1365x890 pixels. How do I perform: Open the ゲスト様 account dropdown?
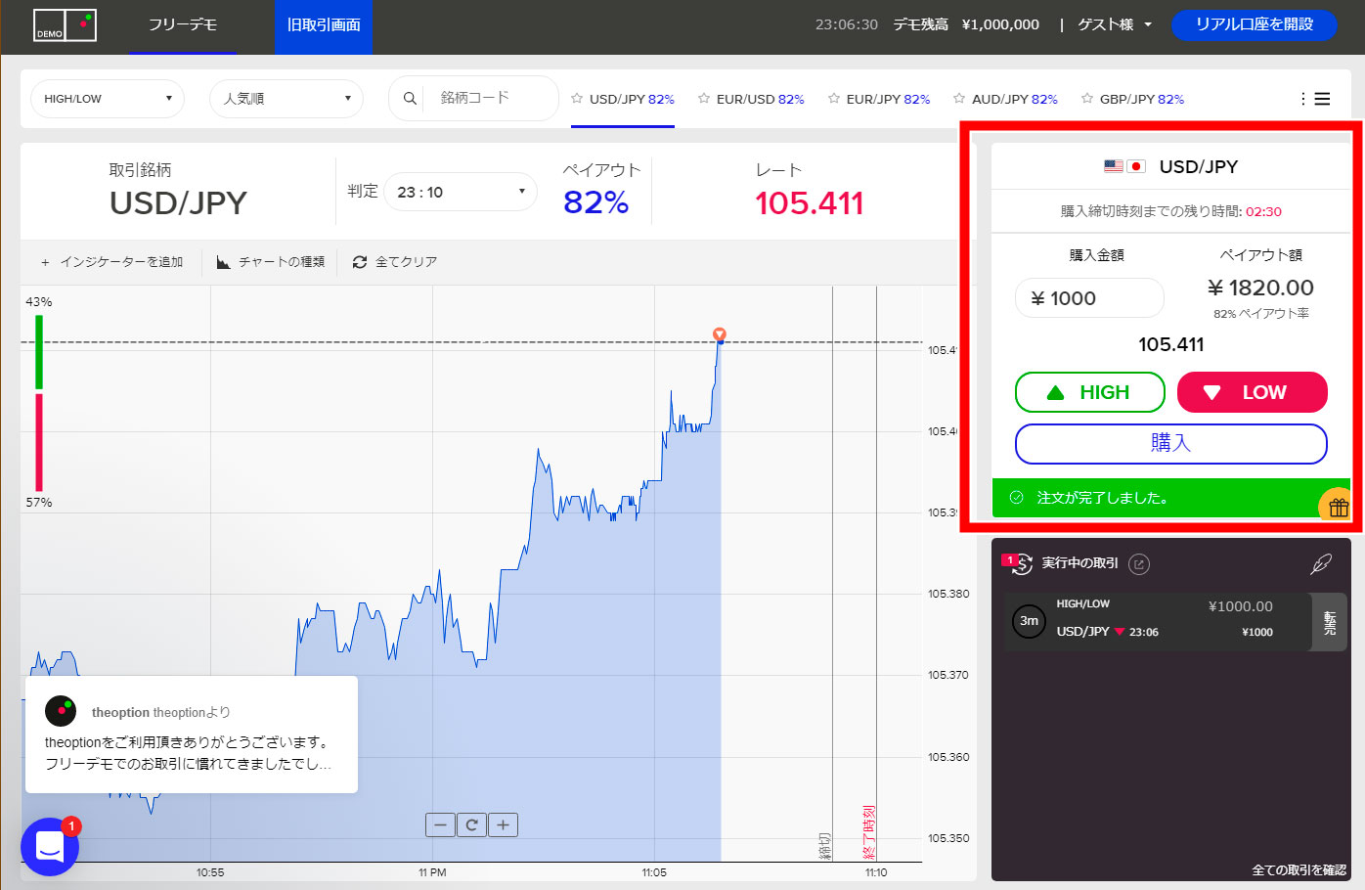(x=1115, y=24)
